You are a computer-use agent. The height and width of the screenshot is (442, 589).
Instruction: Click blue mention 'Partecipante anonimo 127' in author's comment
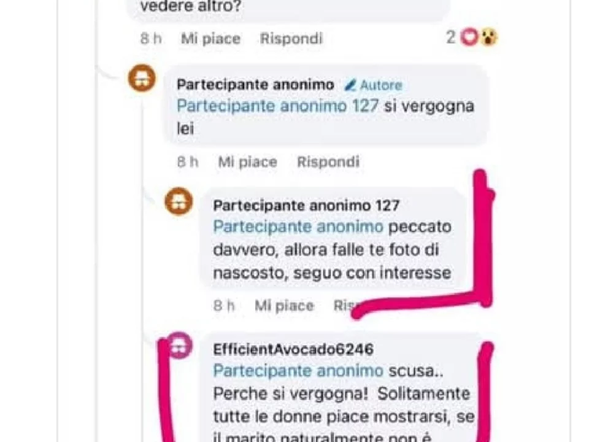click(277, 106)
